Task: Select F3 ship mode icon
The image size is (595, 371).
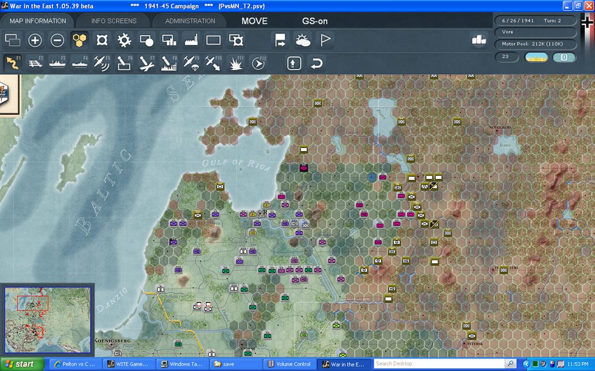Action: 57,62
